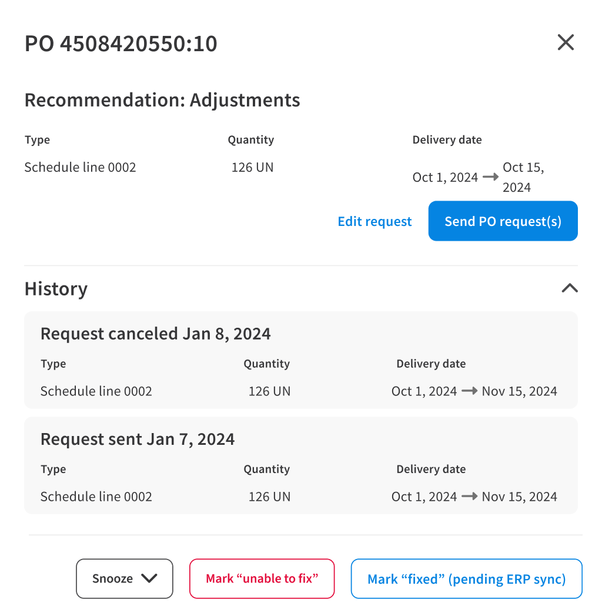Image resolution: width=602 pixels, height=609 pixels.
Task: Click the History heading
Action: 56,288
